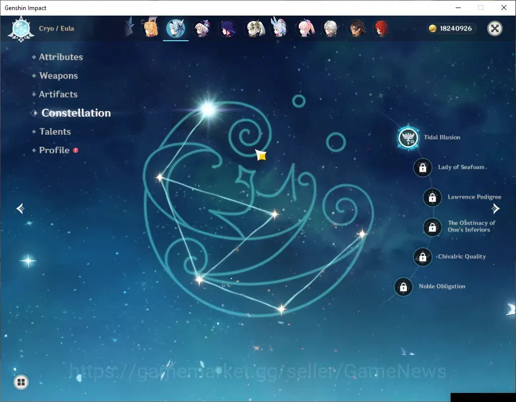Choose the pink twin-tail haired character portrait
The height and width of the screenshot is (402, 516).
pos(305,28)
